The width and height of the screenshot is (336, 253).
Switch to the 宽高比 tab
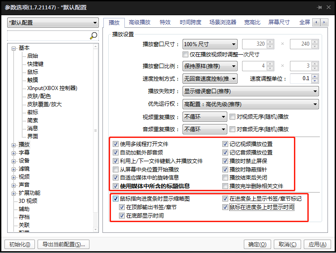[252, 22]
